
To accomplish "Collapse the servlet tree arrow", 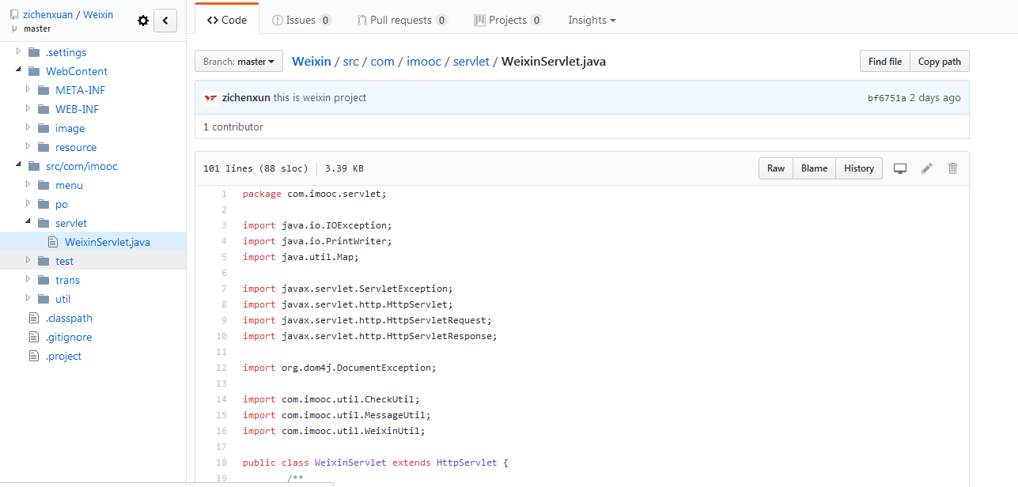I will coord(28,223).
